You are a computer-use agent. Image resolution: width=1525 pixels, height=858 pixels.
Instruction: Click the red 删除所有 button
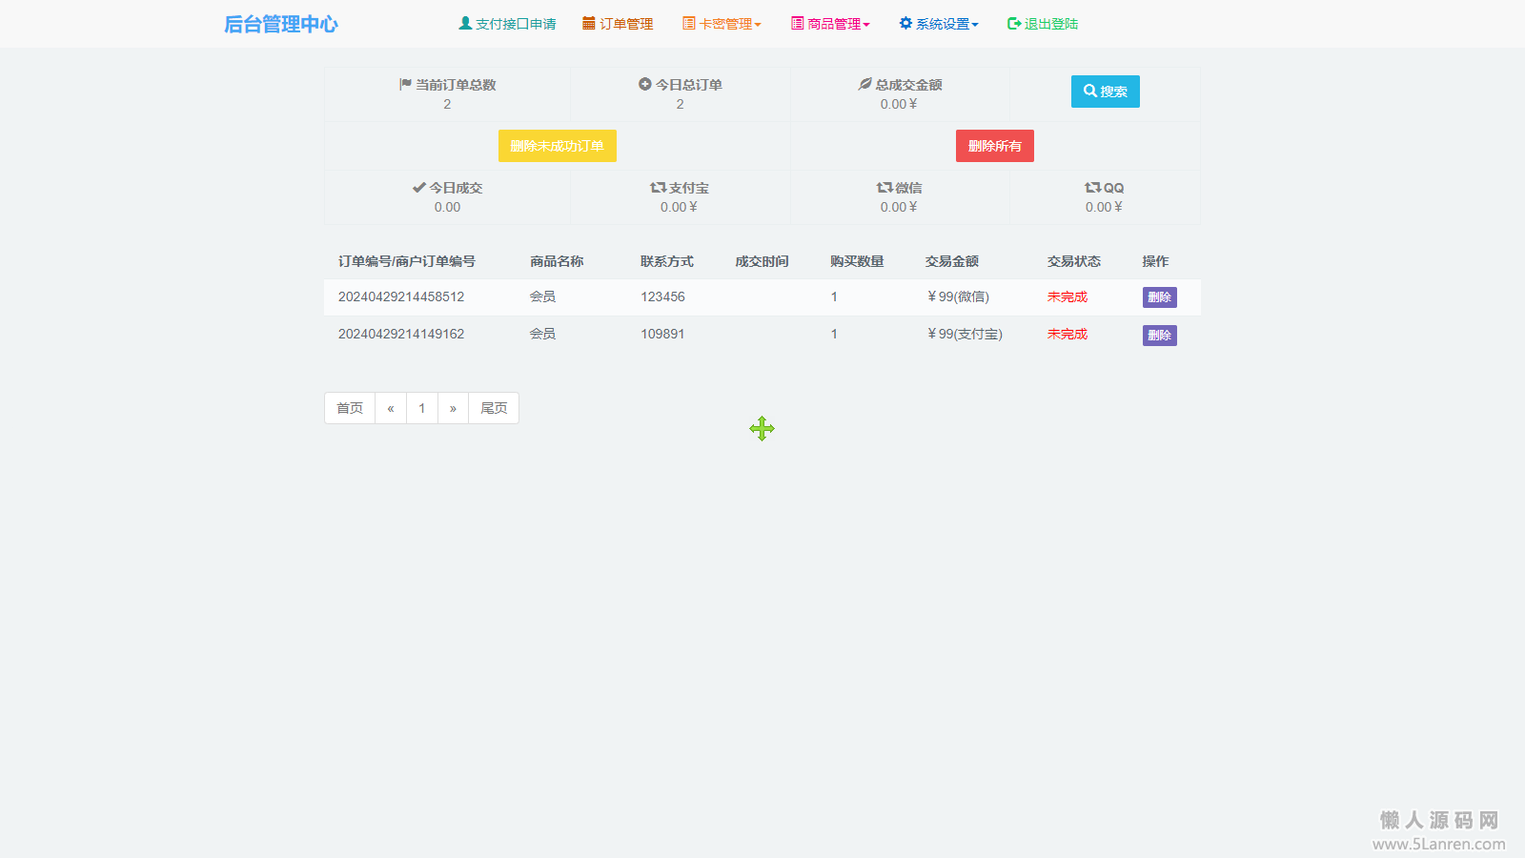[x=995, y=146]
